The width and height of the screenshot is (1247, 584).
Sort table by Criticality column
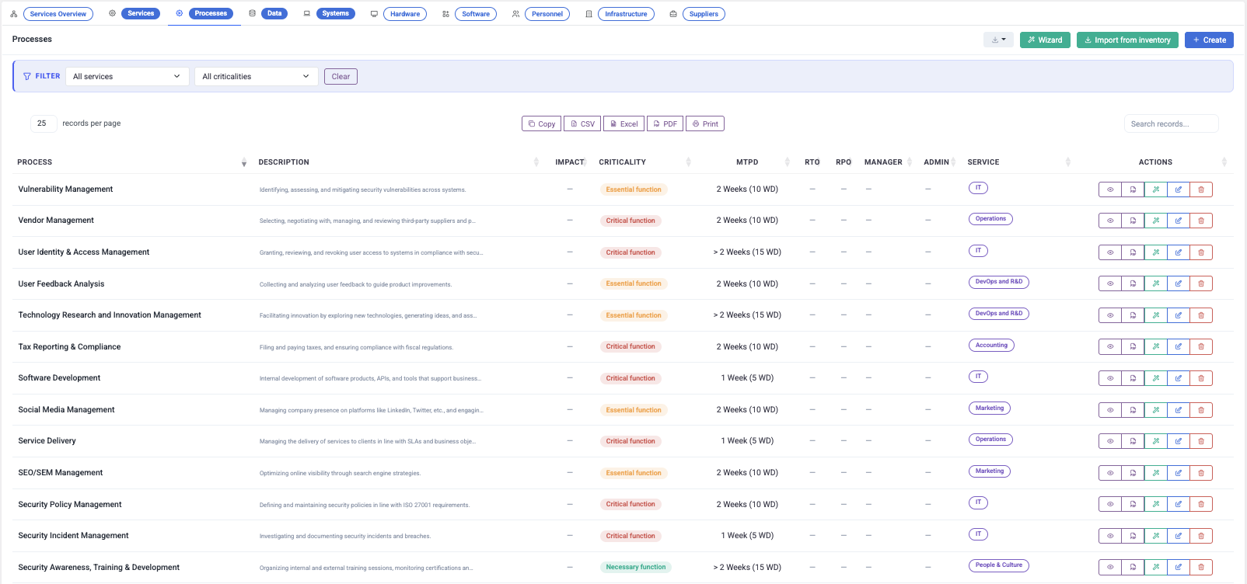point(644,162)
